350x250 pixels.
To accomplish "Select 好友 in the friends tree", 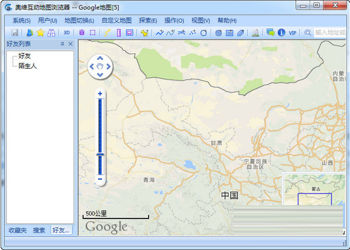I will click(x=24, y=57).
